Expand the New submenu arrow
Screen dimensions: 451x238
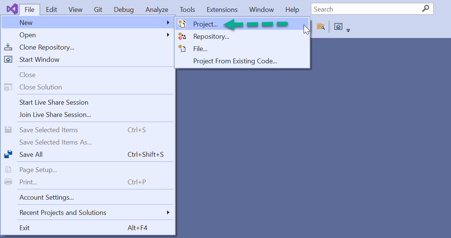[169, 22]
